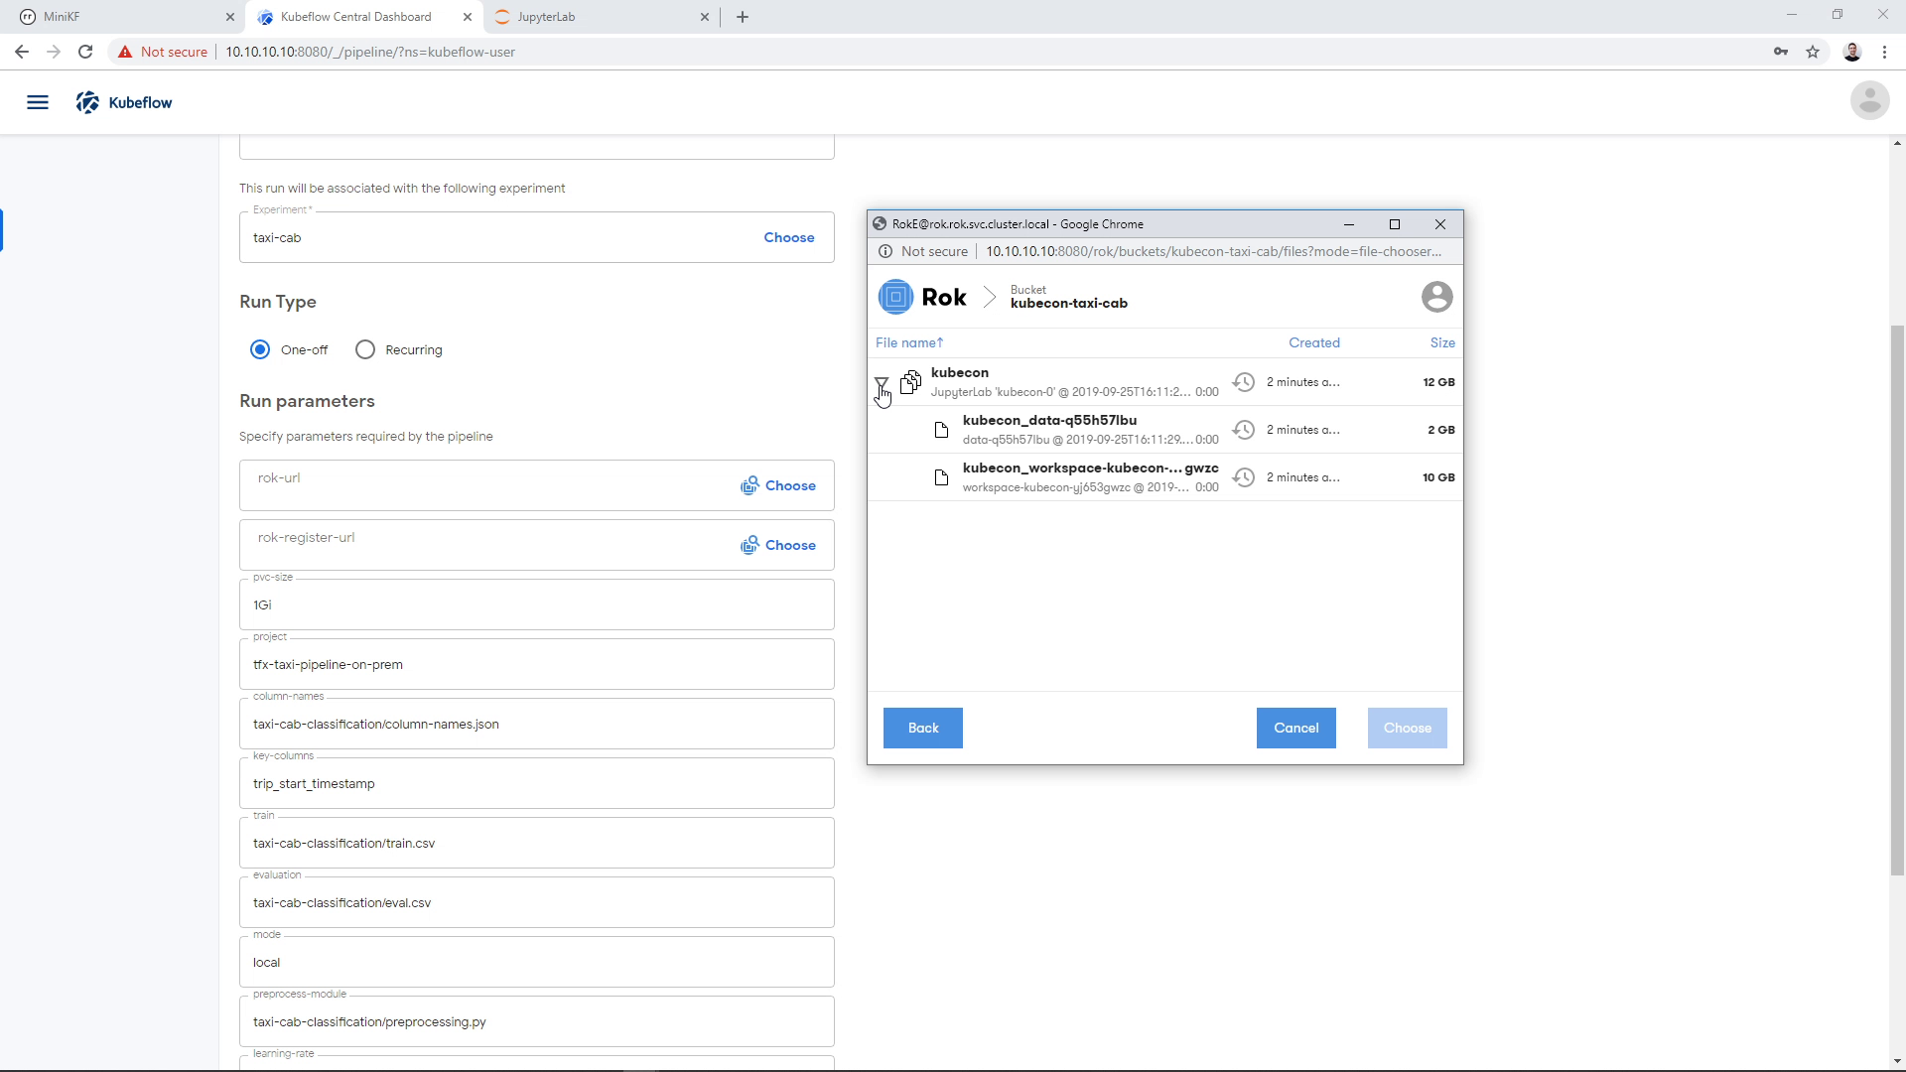Click the Choose button in Rok dialog
The image size is (1906, 1072).
[1407, 728]
